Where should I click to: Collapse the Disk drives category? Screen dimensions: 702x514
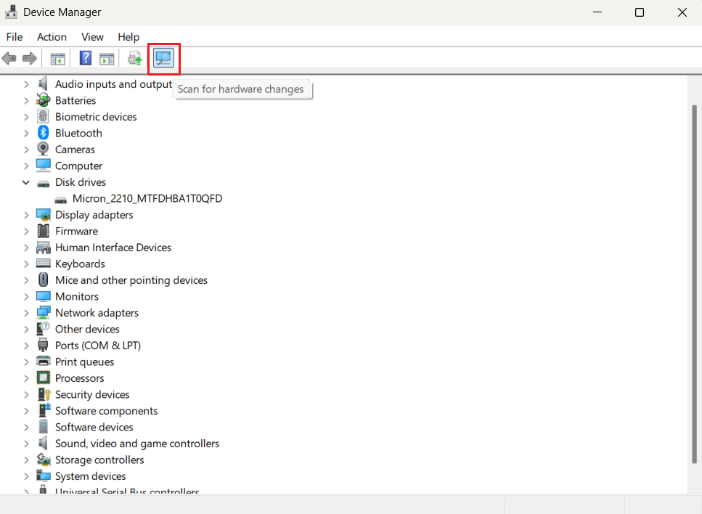tap(26, 181)
